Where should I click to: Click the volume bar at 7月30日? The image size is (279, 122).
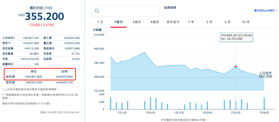click(x=264, y=103)
